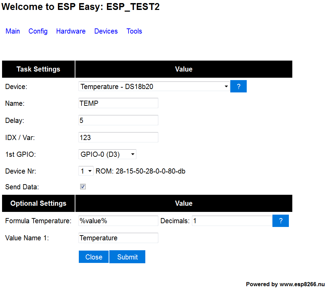Image resolution: width=330 pixels, height=292 pixels.
Task: Toggle the Send Data checkbox
Action: click(x=83, y=187)
